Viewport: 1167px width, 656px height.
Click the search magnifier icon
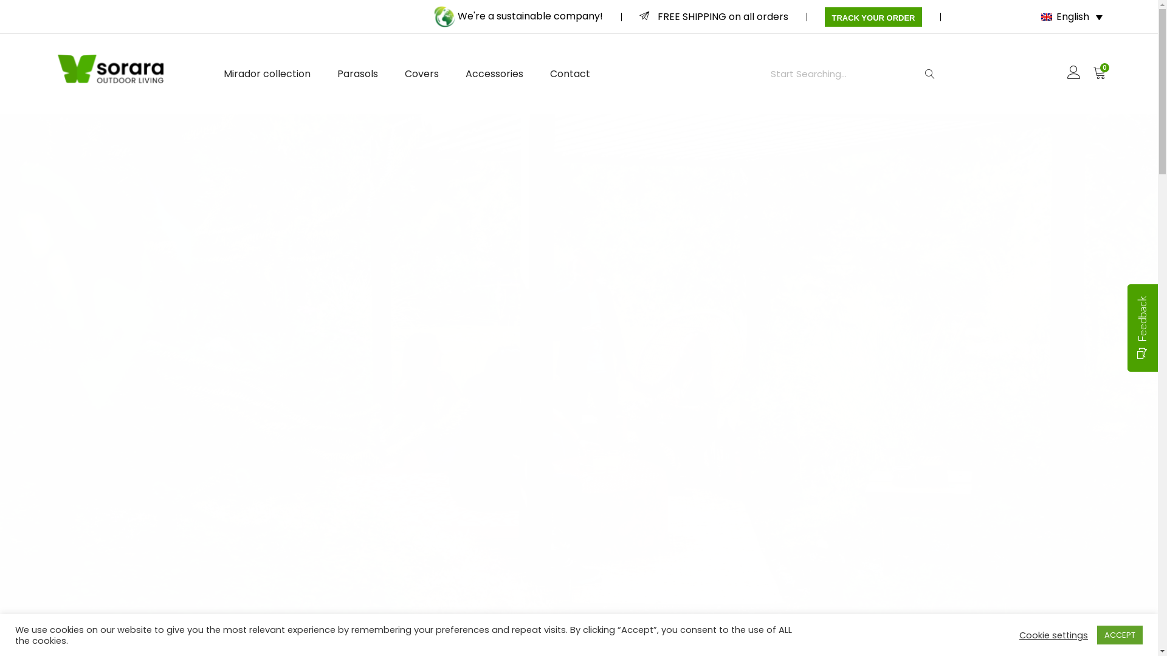pyautogui.click(x=929, y=74)
